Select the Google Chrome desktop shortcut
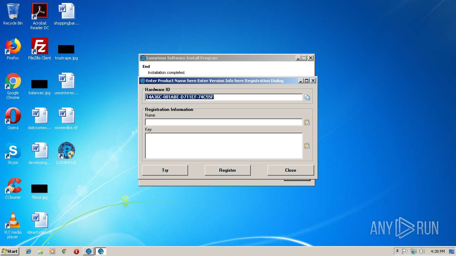 (x=13, y=86)
